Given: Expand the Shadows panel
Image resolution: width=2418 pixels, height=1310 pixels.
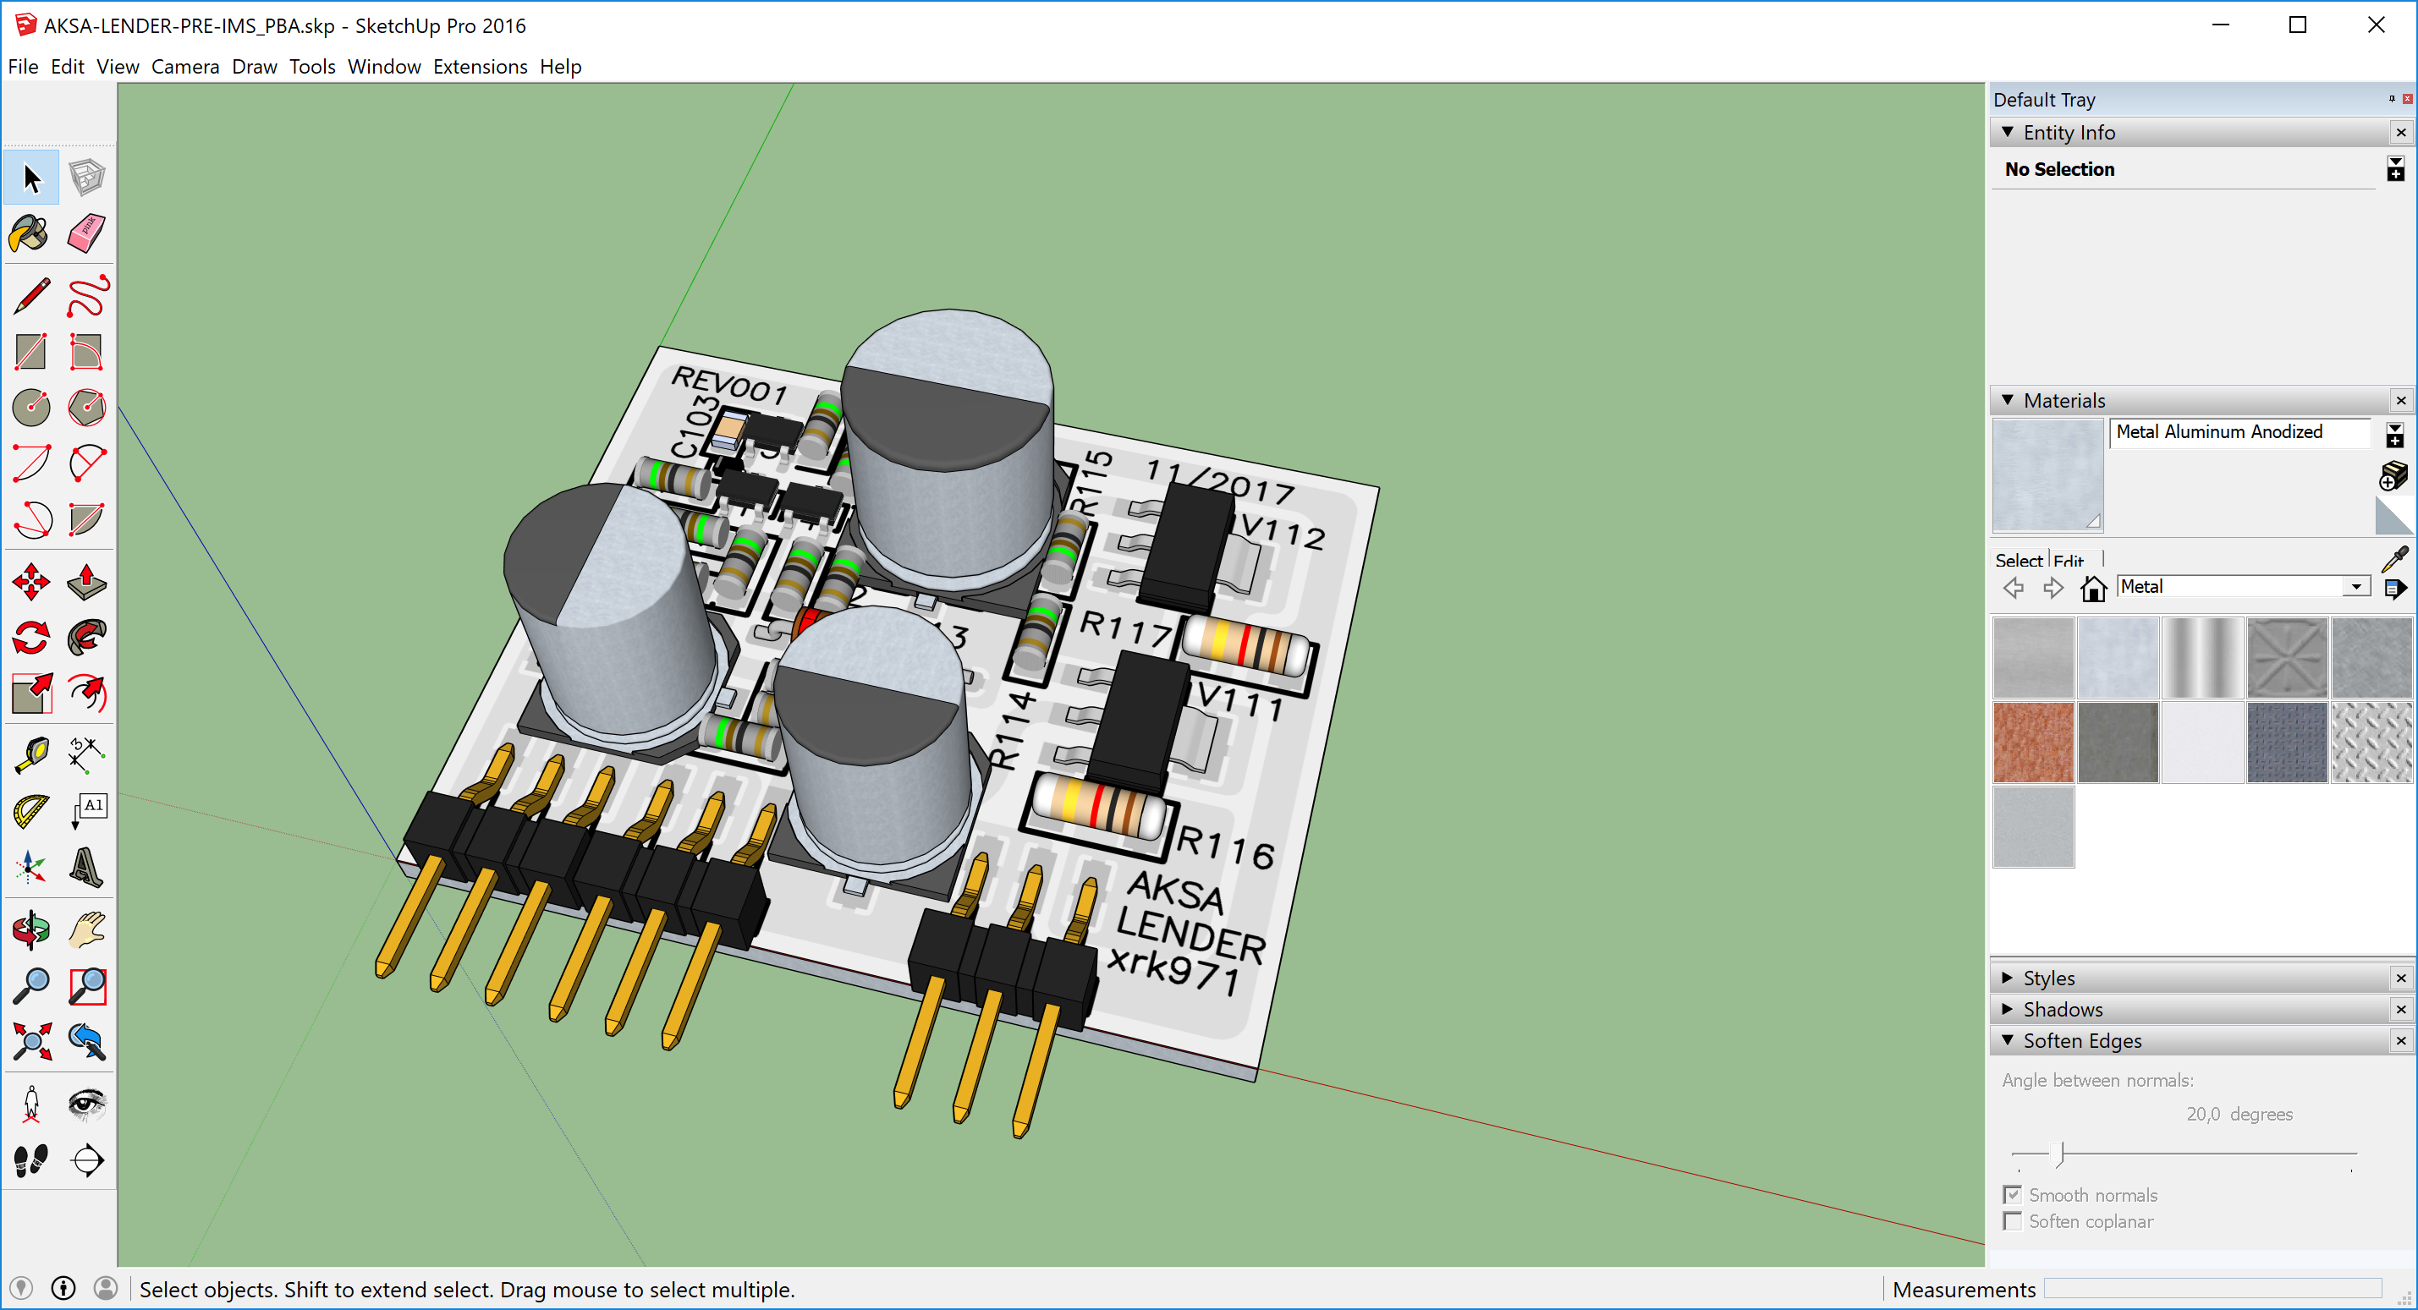Looking at the screenshot, I should [x=2008, y=1009].
